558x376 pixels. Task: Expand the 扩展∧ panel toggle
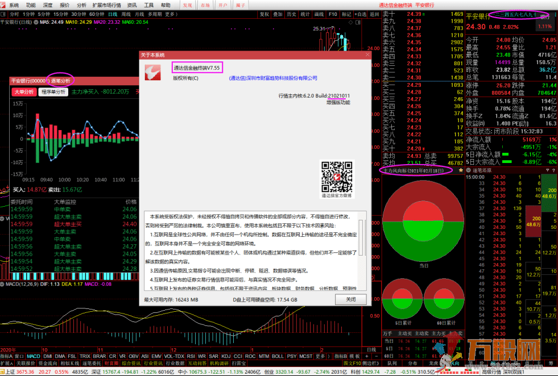pos(7,363)
